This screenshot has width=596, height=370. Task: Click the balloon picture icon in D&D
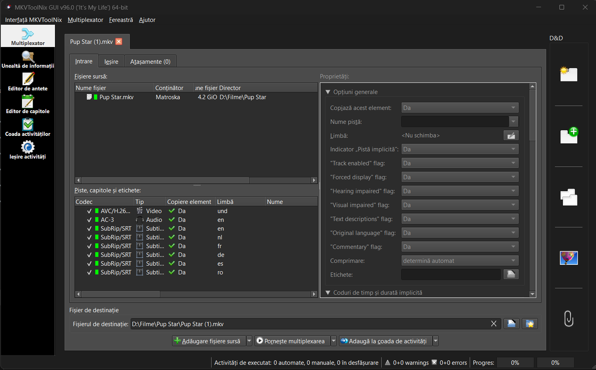click(x=569, y=258)
